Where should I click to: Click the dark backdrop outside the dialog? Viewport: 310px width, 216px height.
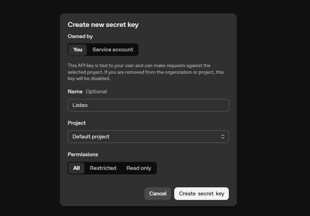(x=273, y=105)
